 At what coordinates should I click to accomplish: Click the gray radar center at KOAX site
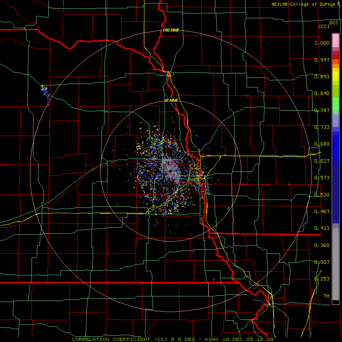172,171
